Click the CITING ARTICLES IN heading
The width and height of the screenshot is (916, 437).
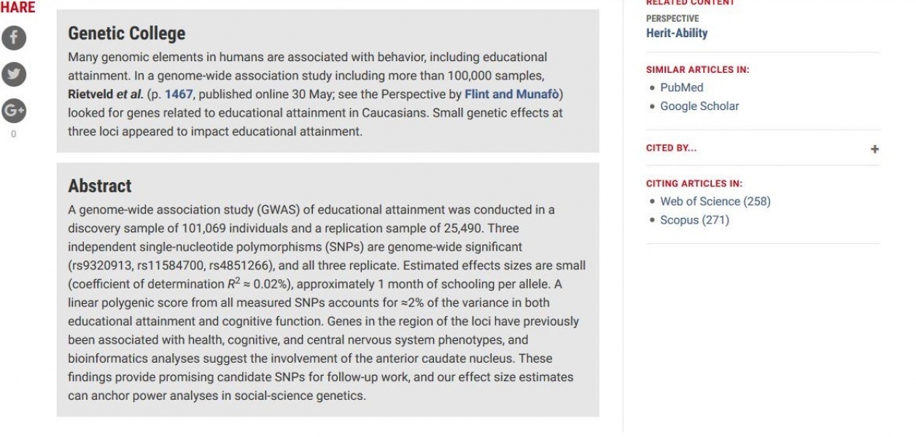694,184
